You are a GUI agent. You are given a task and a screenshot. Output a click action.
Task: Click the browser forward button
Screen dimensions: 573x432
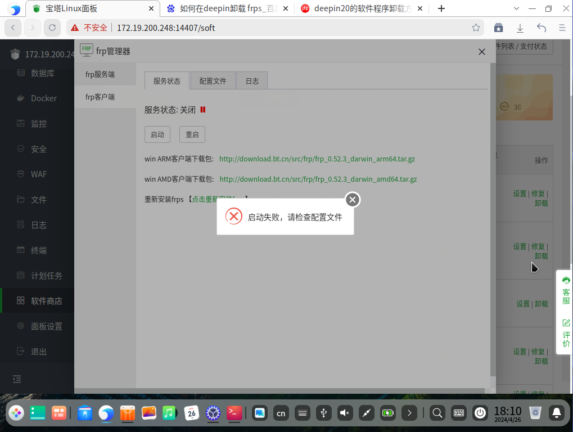pyautogui.click(x=33, y=28)
